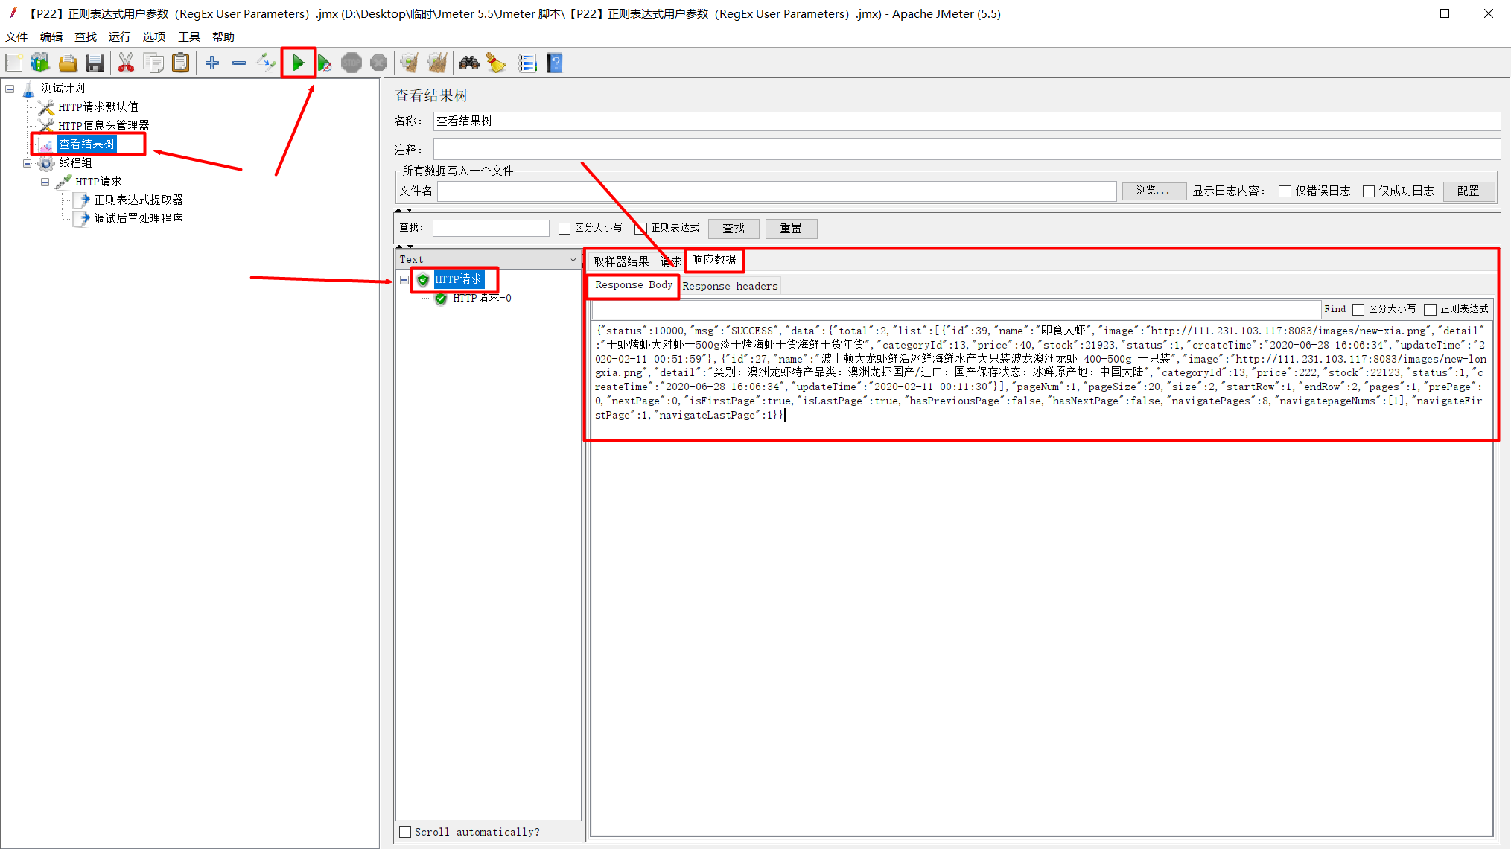Clear results with single broom icon
The height and width of the screenshot is (849, 1511).
coord(409,63)
